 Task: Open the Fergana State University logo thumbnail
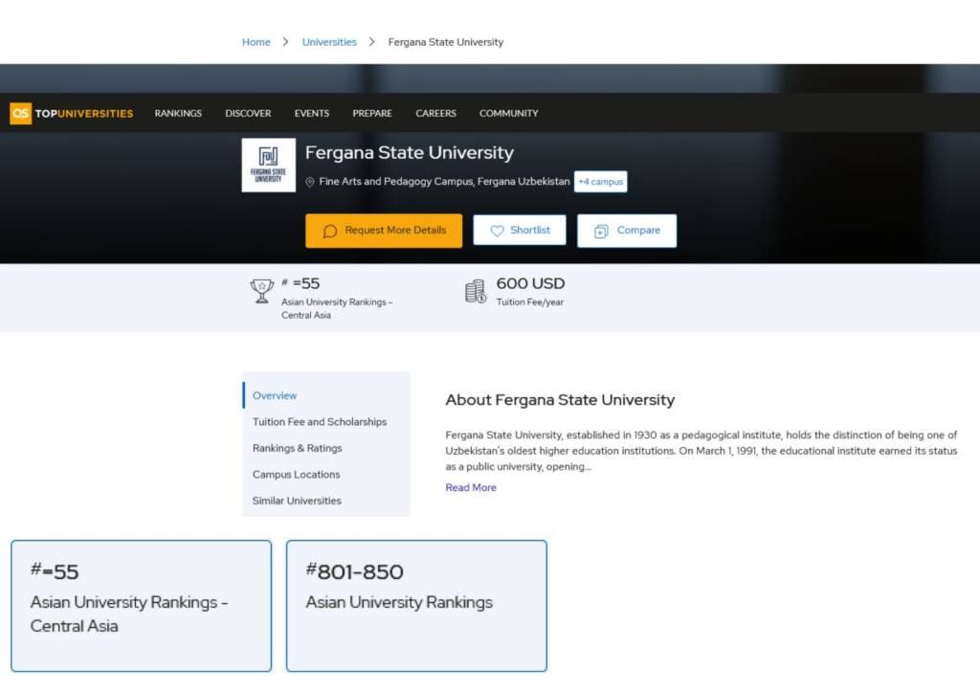pos(269,165)
